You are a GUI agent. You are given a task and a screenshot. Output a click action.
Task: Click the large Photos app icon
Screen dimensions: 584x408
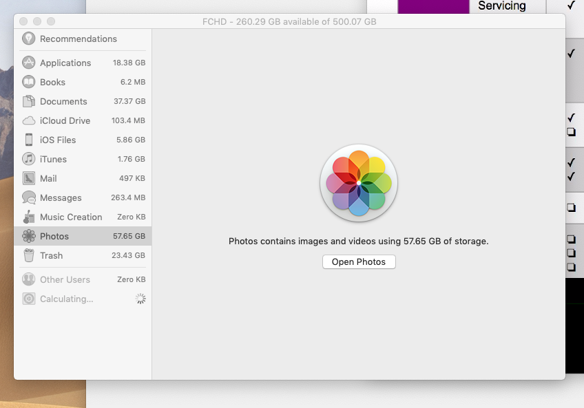pyautogui.click(x=359, y=183)
